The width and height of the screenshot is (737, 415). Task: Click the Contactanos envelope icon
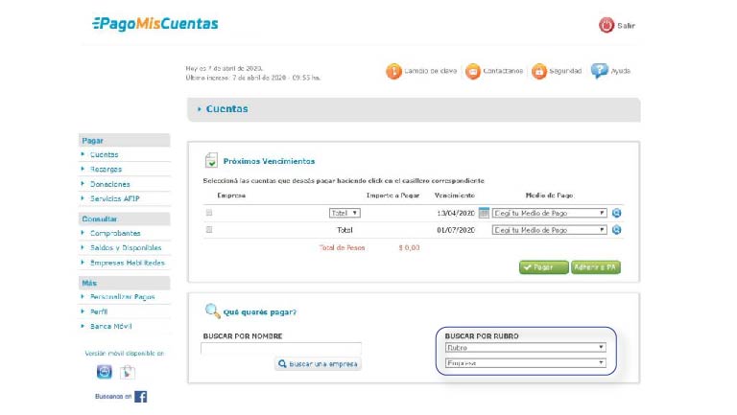(x=472, y=71)
